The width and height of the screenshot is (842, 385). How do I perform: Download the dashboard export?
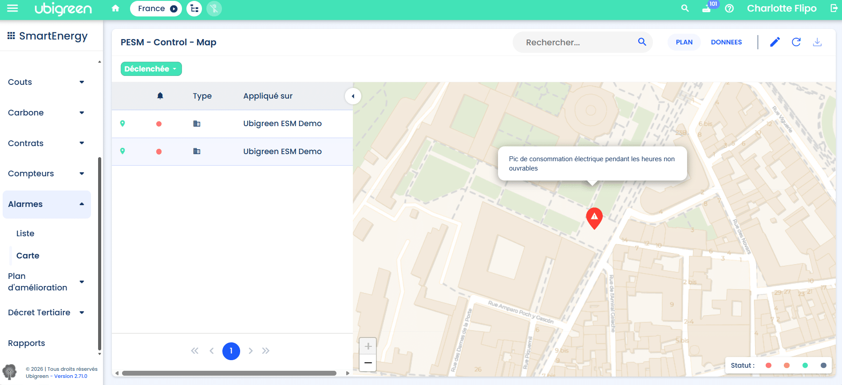click(x=817, y=42)
